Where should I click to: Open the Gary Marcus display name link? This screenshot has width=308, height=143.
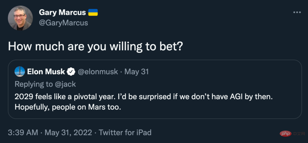tap(62, 12)
